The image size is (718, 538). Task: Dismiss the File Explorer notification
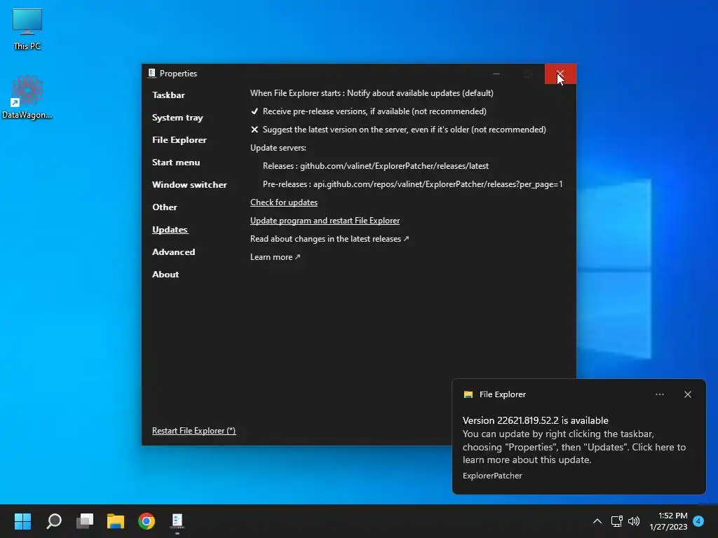pyautogui.click(x=687, y=394)
